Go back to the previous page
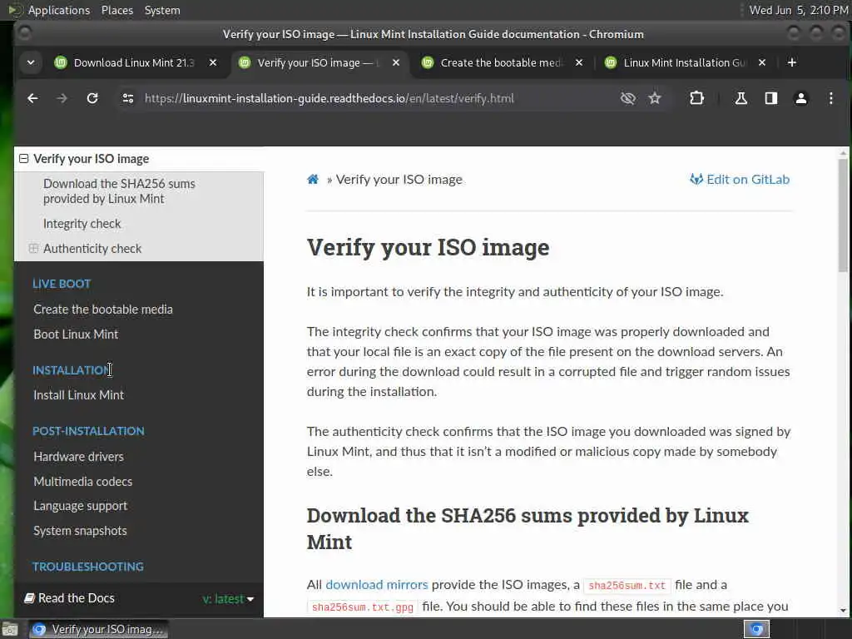Screen dimensions: 852x639 [x=32, y=98]
